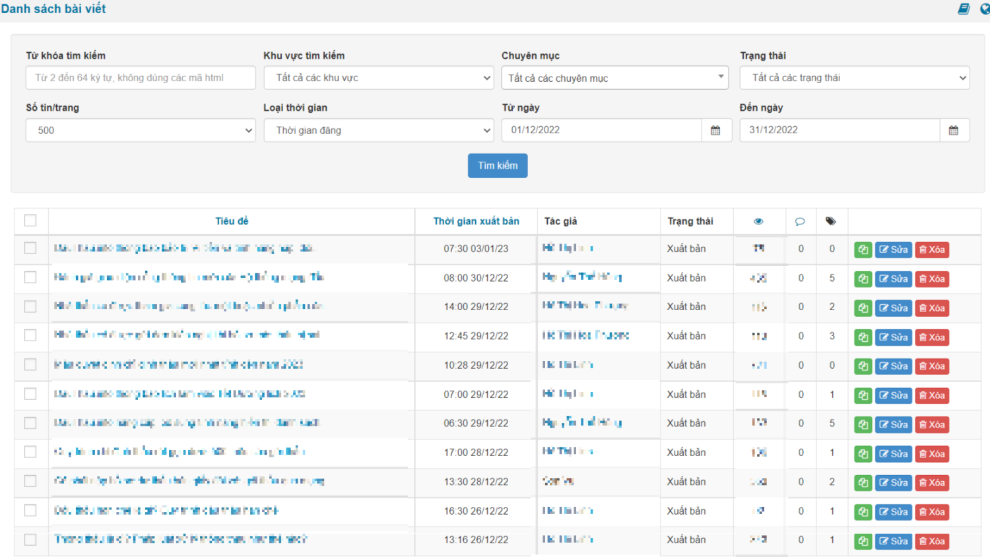Image resolution: width=990 pixels, height=557 pixels.
Task: Click the book icon at top right
Action: tap(964, 9)
